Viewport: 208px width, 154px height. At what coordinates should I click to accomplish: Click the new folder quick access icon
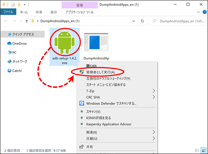tap(19, 5)
